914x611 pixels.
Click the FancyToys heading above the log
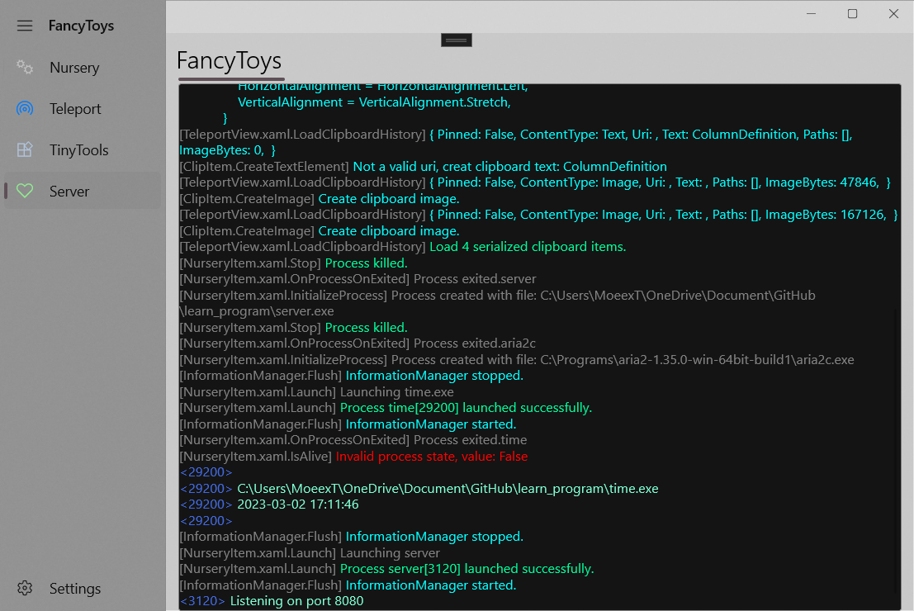229,61
